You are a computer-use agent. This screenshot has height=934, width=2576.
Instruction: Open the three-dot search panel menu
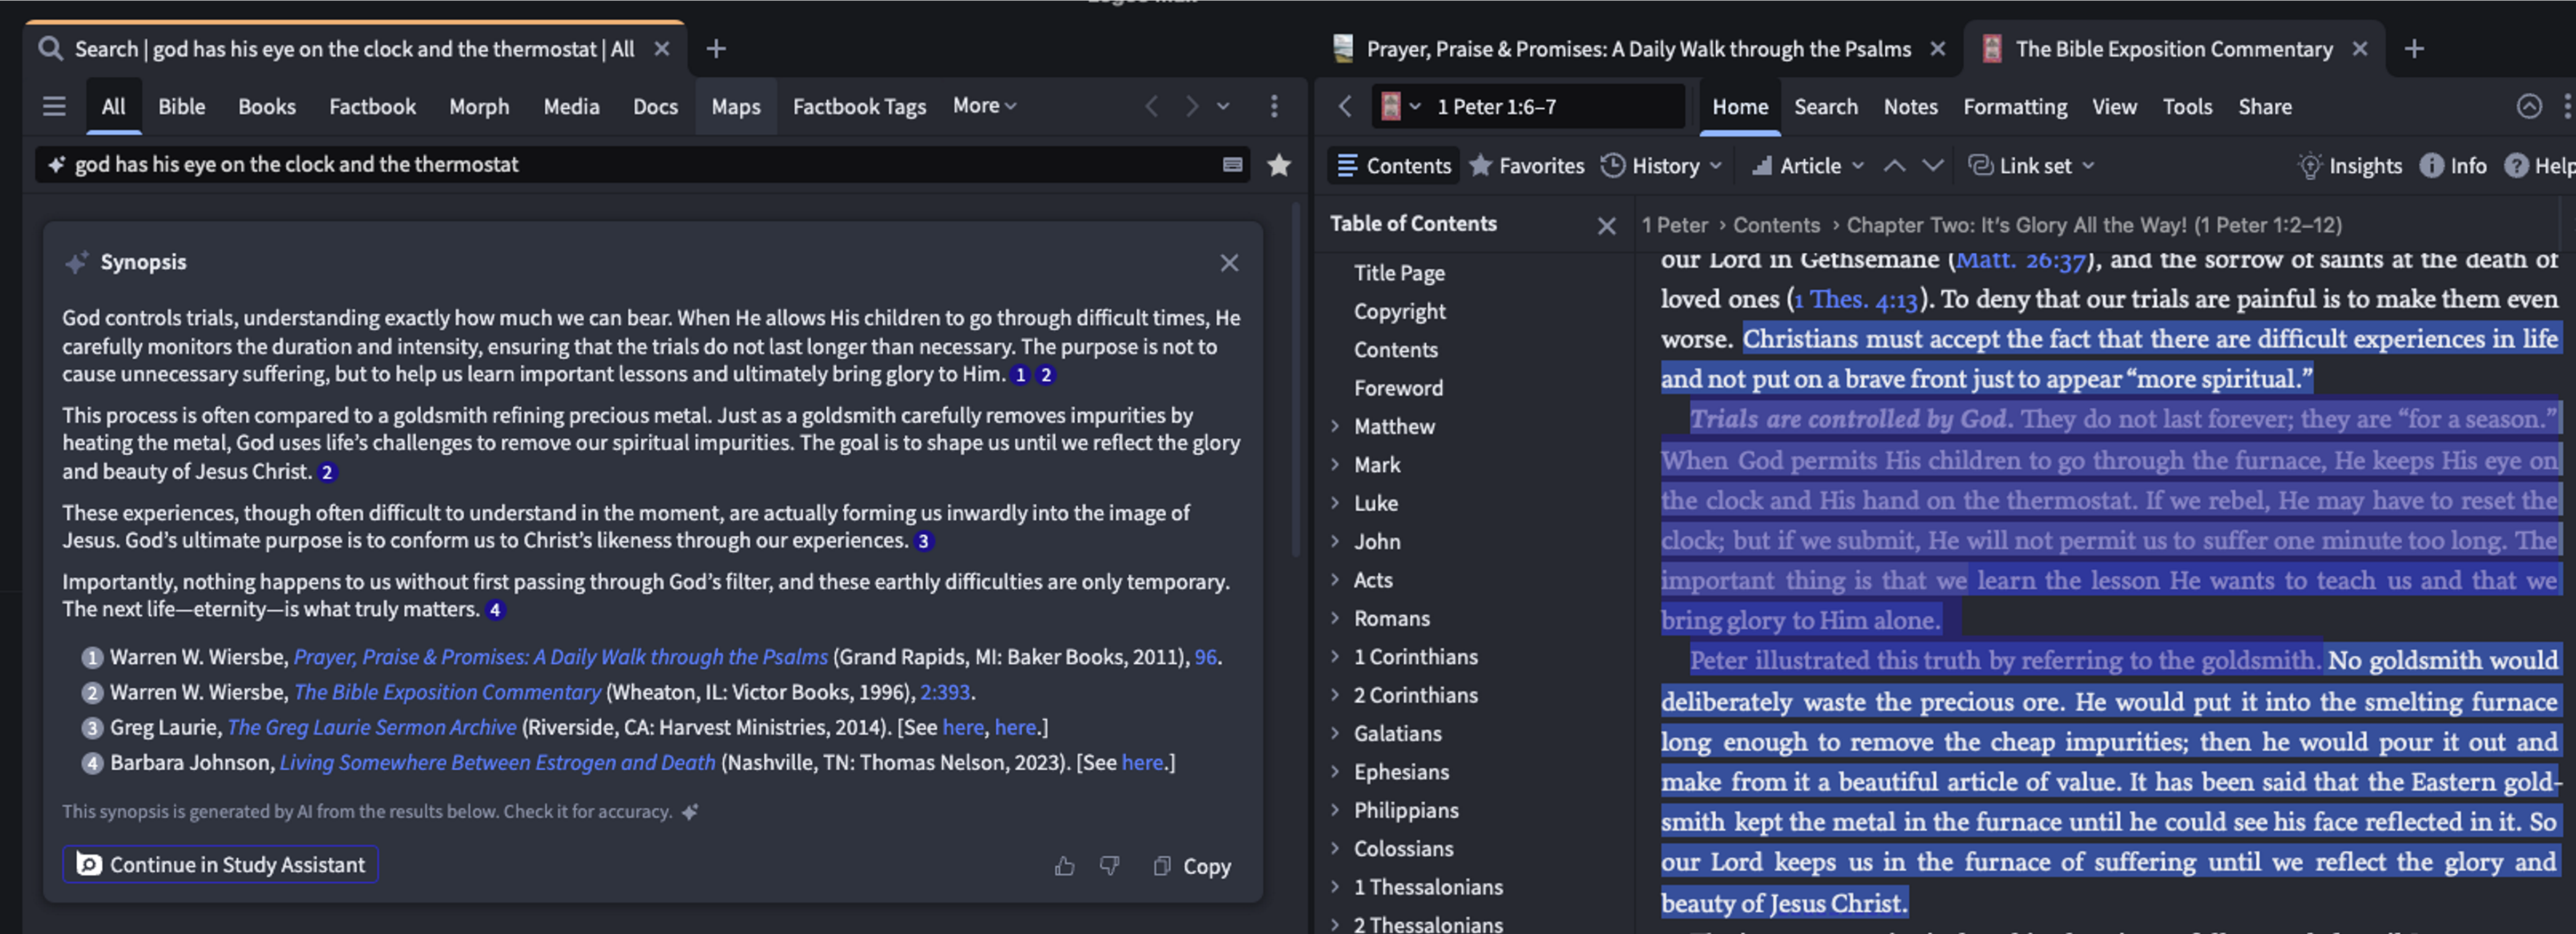(1274, 106)
